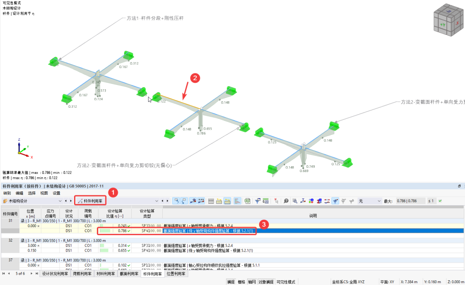Click the 方法1-杆件分段+刚性压杆 label
Viewport: 465px width, 285px height.
point(155,18)
